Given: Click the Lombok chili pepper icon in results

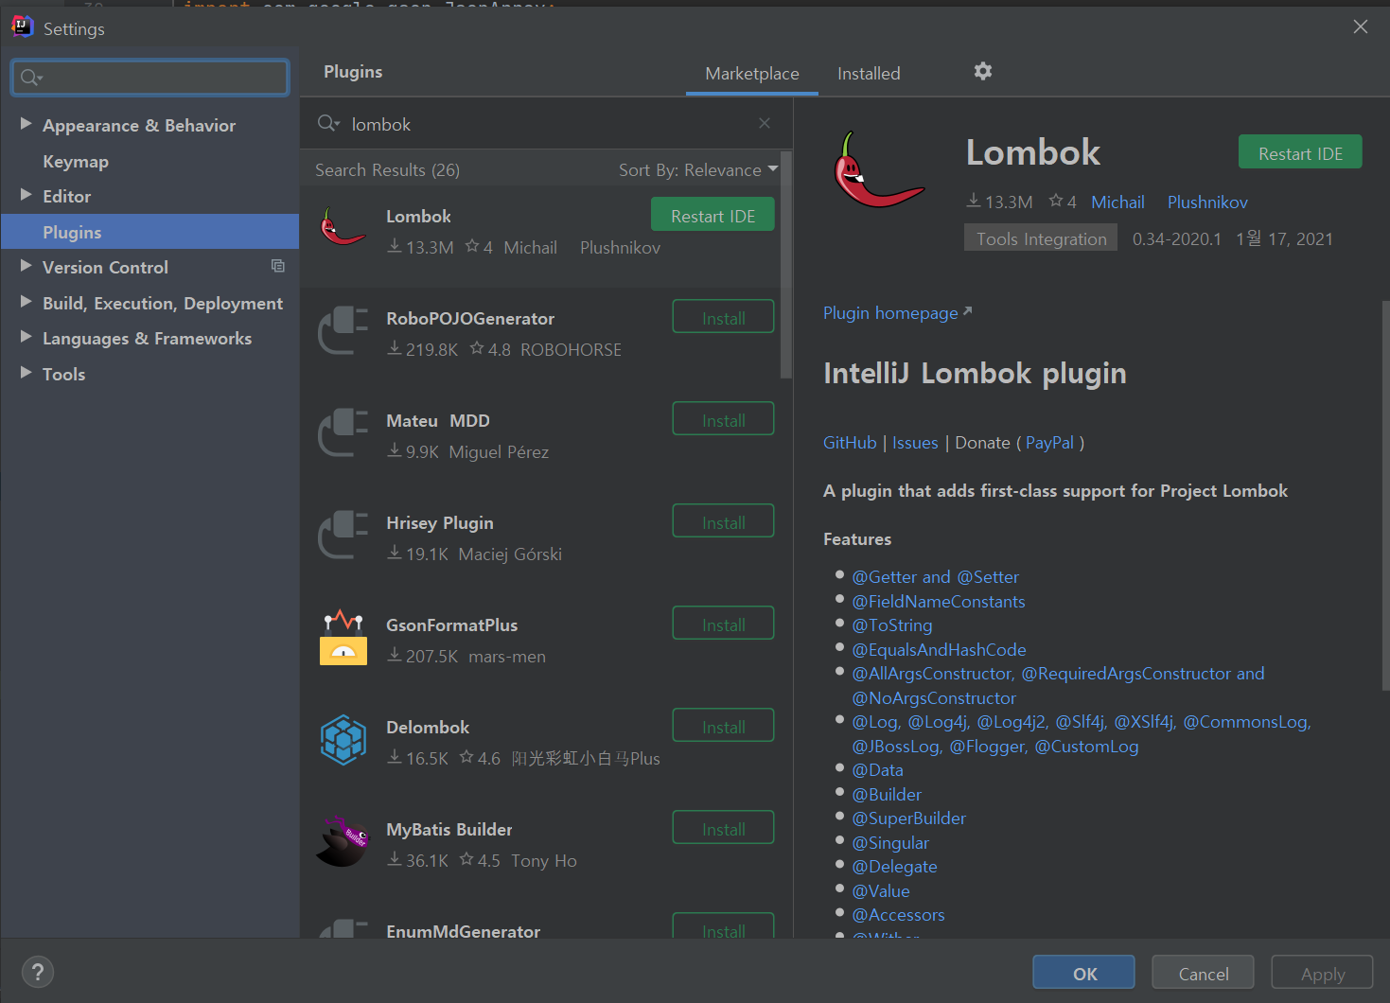Looking at the screenshot, I should (343, 227).
